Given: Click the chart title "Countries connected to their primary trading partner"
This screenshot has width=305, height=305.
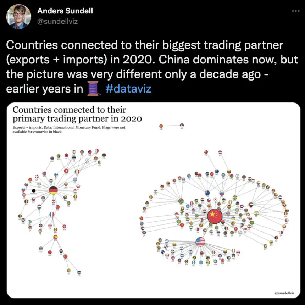Looking at the screenshot, I should (x=77, y=113).
